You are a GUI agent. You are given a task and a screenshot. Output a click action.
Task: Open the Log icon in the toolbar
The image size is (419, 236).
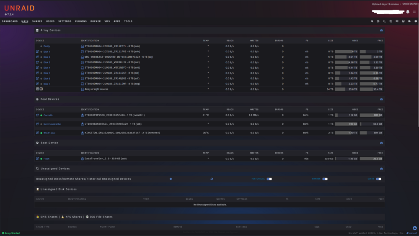[409, 21]
